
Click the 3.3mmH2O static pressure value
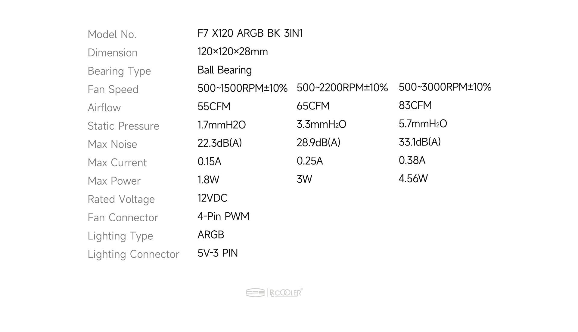point(321,124)
